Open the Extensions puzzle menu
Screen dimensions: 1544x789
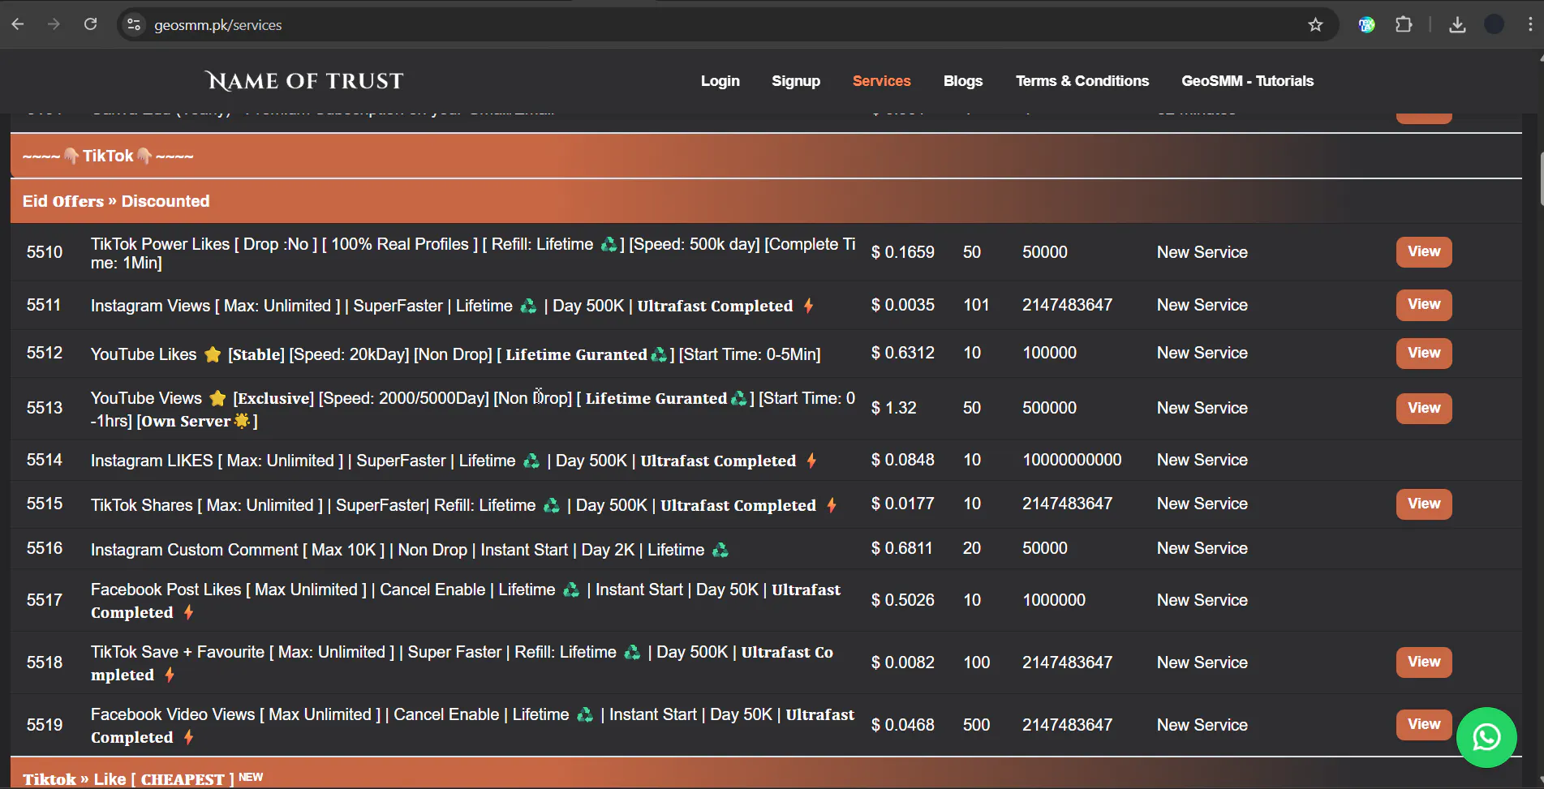(1404, 24)
